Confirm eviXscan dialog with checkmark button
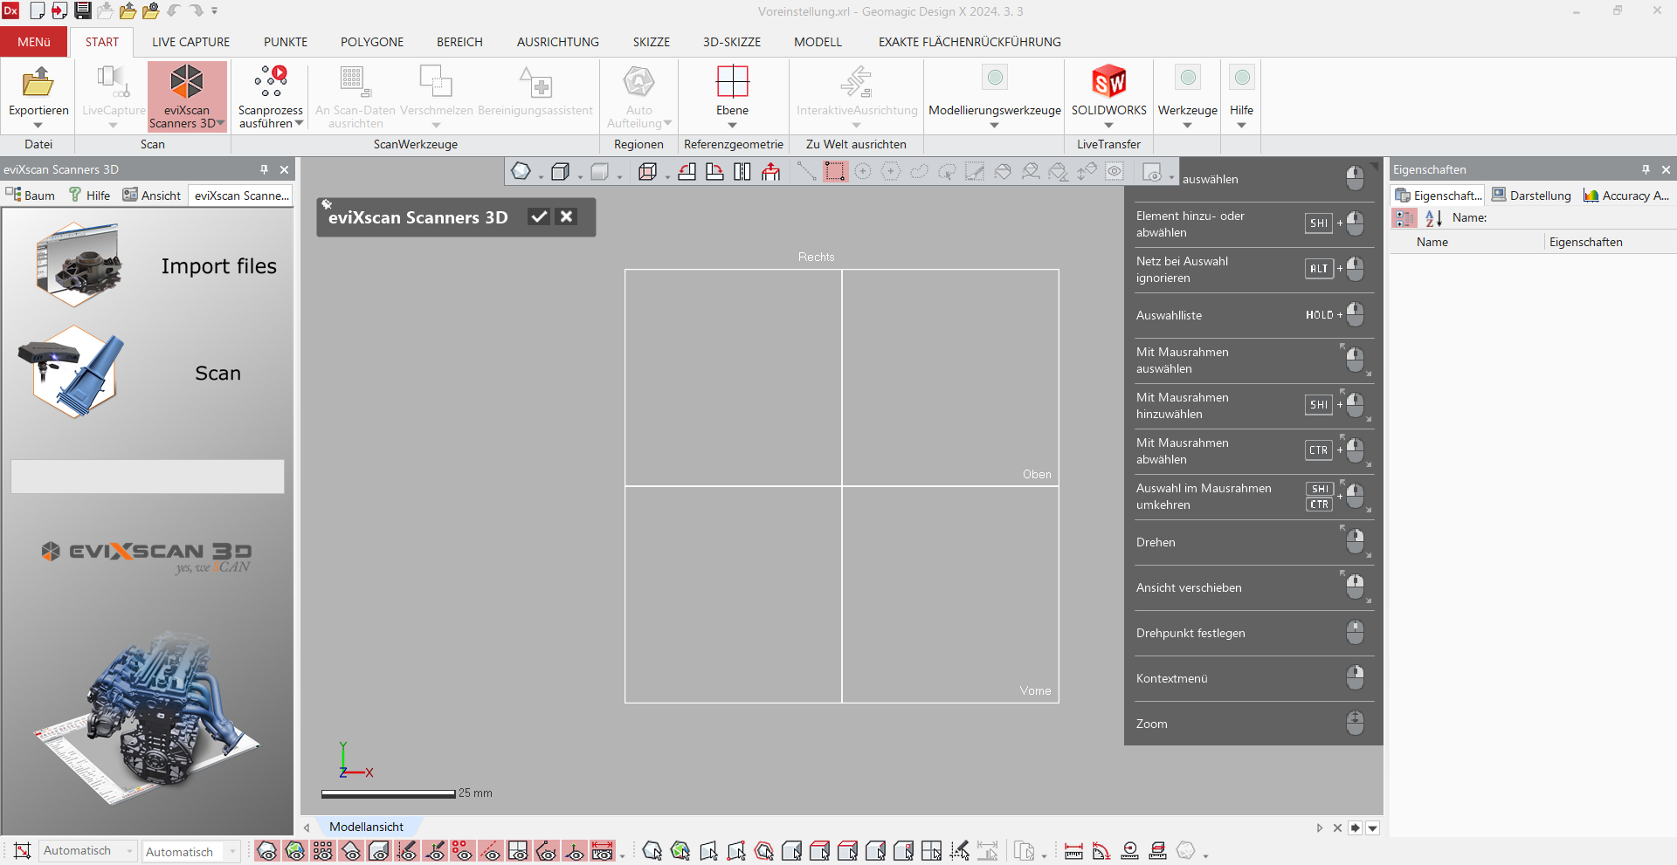The width and height of the screenshot is (1677, 865). [539, 217]
